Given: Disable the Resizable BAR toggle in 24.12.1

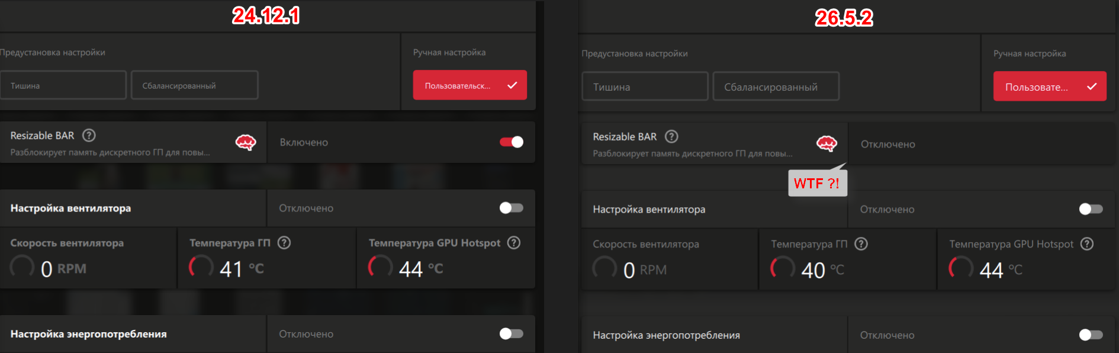Looking at the screenshot, I should (x=512, y=142).
